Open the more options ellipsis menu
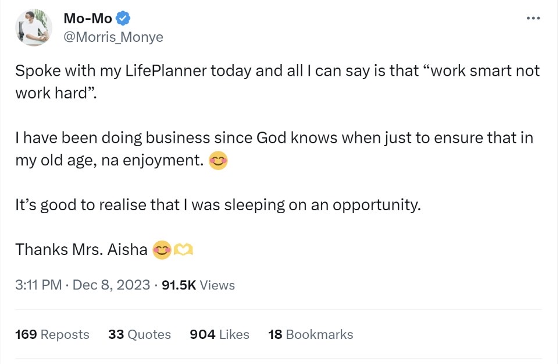Viewport: 560px width, 364px height. coord(533,19)
